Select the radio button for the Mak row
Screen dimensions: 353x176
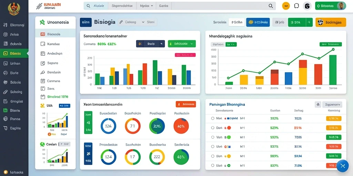pos(212,118)
